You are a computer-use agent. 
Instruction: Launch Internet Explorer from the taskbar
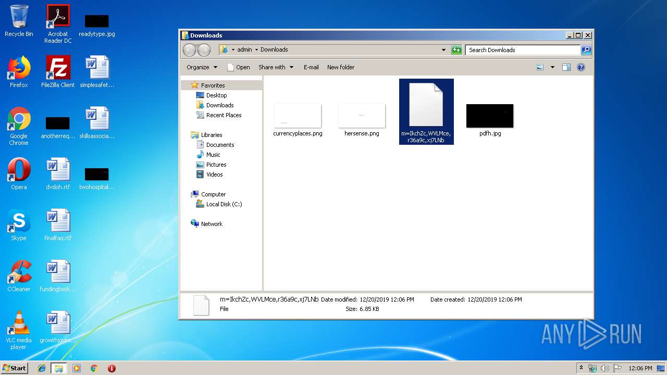click(x=42, y=368)
